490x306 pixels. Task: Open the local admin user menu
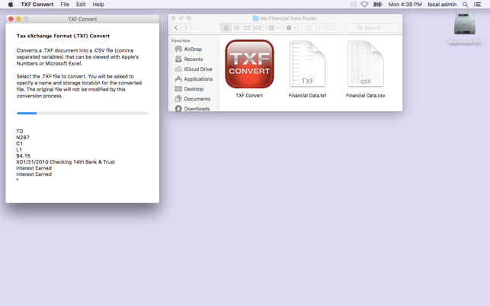tap(442, 5)
